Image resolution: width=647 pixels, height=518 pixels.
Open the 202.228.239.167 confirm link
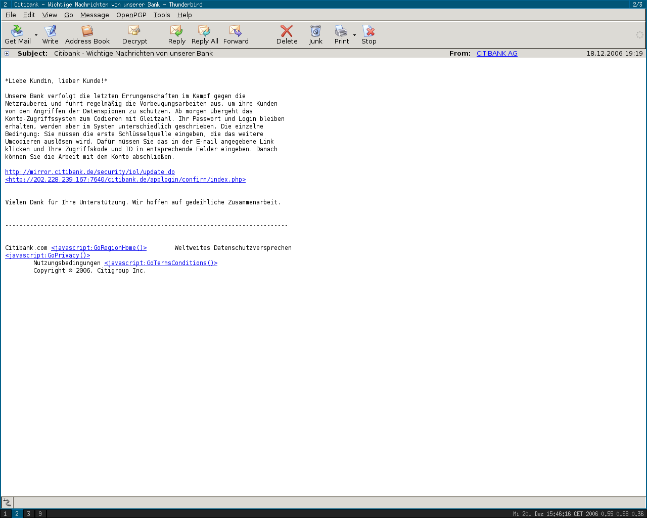pyautogui.click(x=125, y=180)
